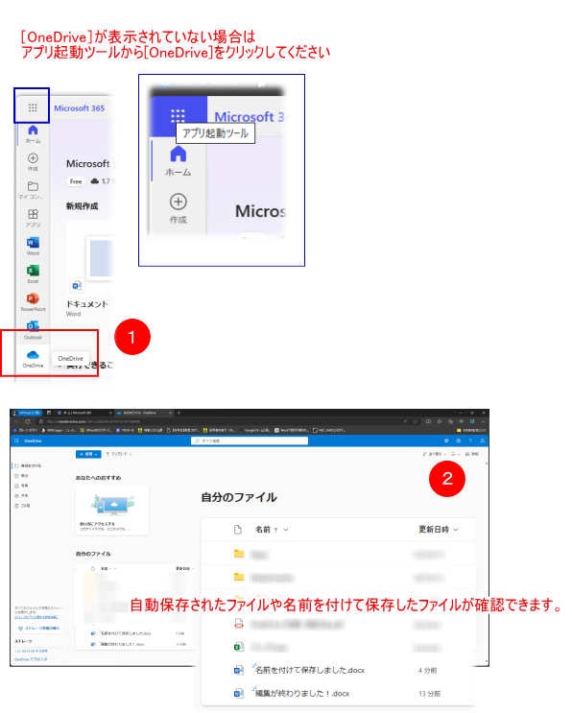This screenshot has width=572, height=713.
Task: Expand the 新規 (New) button in OneDrive
Action: pos(88,454)
